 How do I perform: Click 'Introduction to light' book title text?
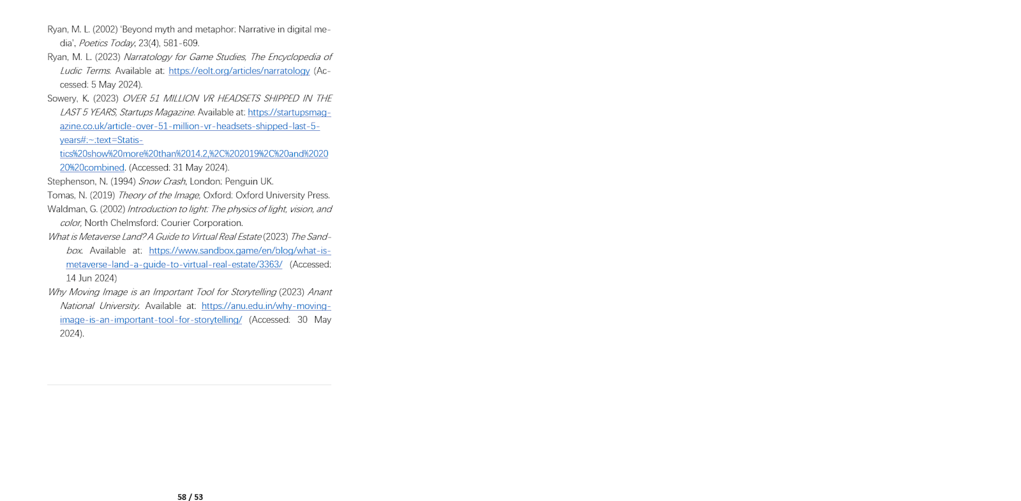coord(167,209)
